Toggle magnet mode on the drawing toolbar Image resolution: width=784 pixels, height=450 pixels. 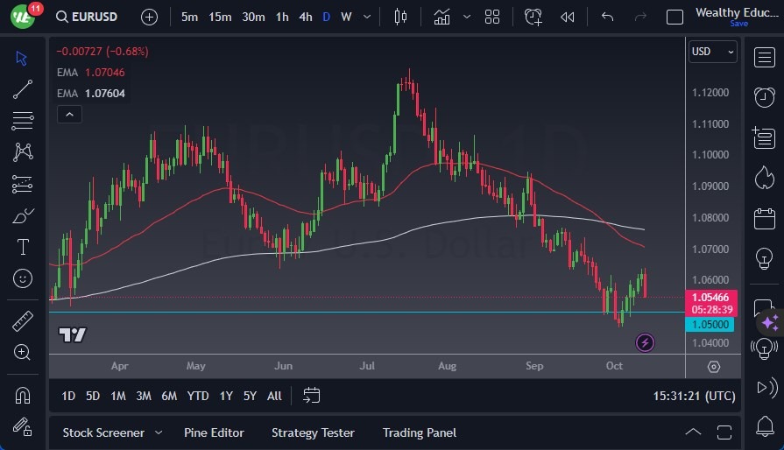pos(23,395)
